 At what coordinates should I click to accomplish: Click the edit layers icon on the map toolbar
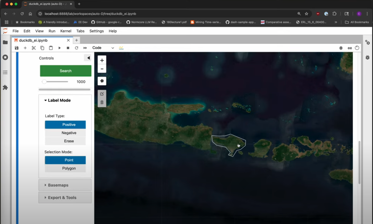pyautogui.click(x=102, y=94)
